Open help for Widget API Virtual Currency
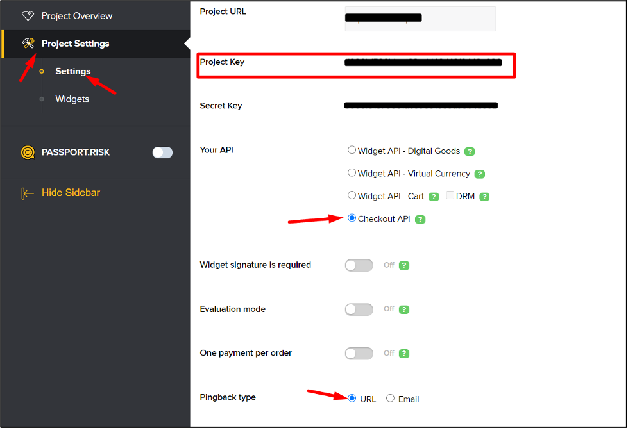This screenshot has width=628, height=428. [x=479, y=174]
